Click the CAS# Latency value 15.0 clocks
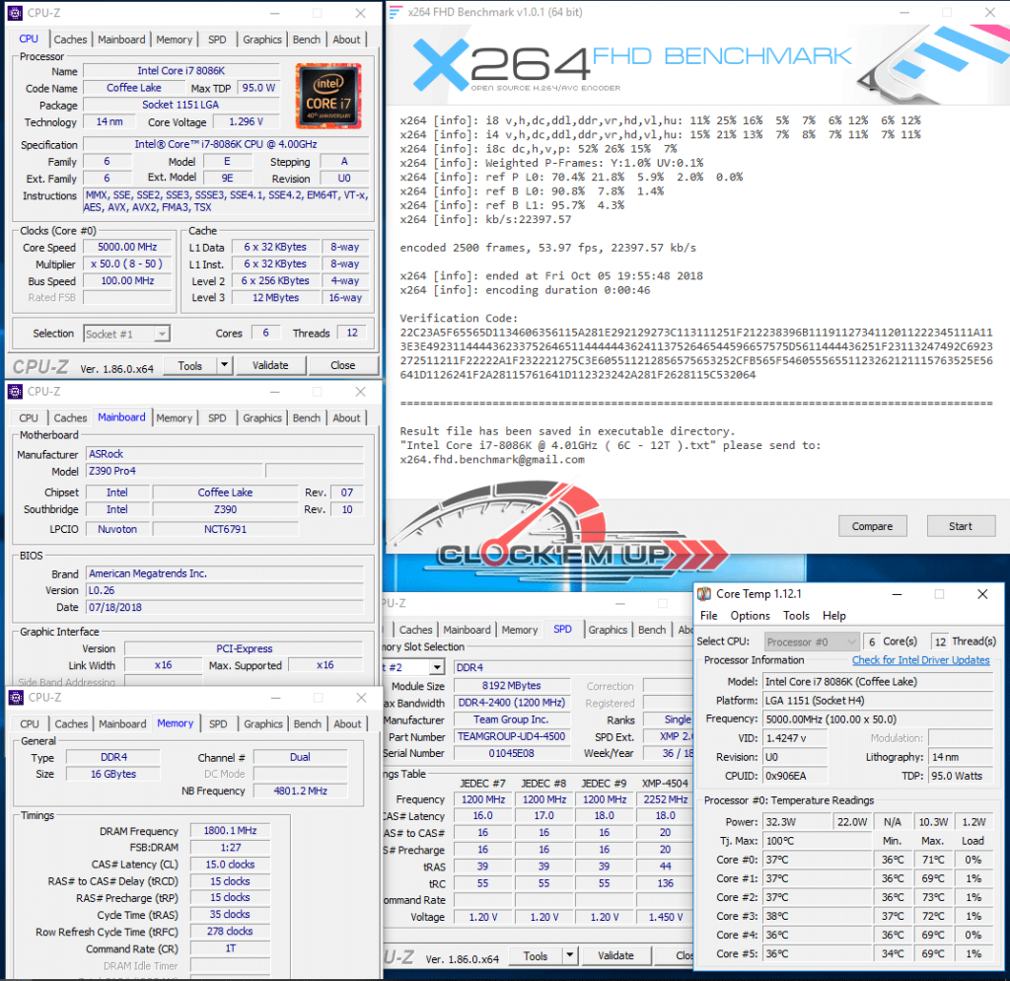This screenshot has width=1010, height=981. click(230, 865)
